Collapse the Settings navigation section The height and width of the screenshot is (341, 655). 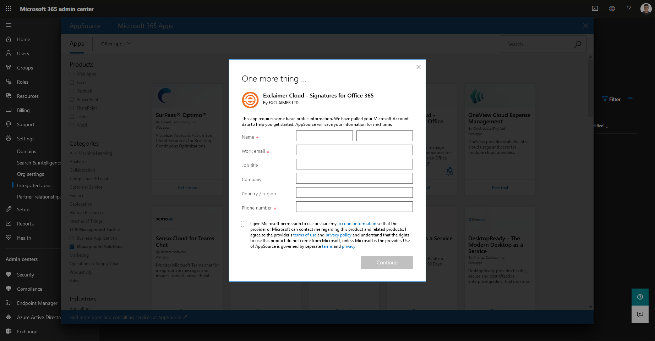[x=26, y=139]
